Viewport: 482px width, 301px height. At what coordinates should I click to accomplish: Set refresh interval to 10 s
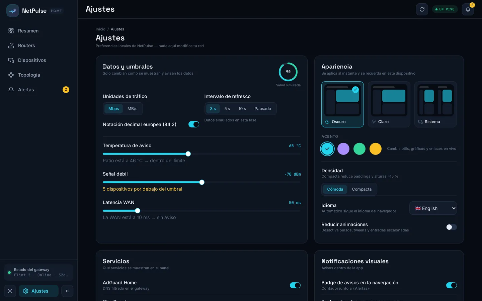(x=242, y=109)
